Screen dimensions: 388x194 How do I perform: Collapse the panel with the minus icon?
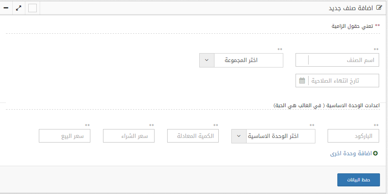(6, 8)
